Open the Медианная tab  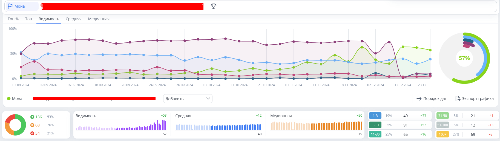[x=99, y=19]
